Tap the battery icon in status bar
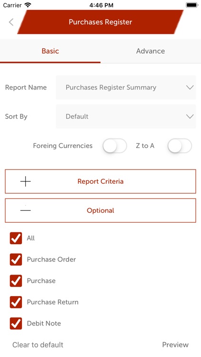The image size is (201, 357). point(191,5)
